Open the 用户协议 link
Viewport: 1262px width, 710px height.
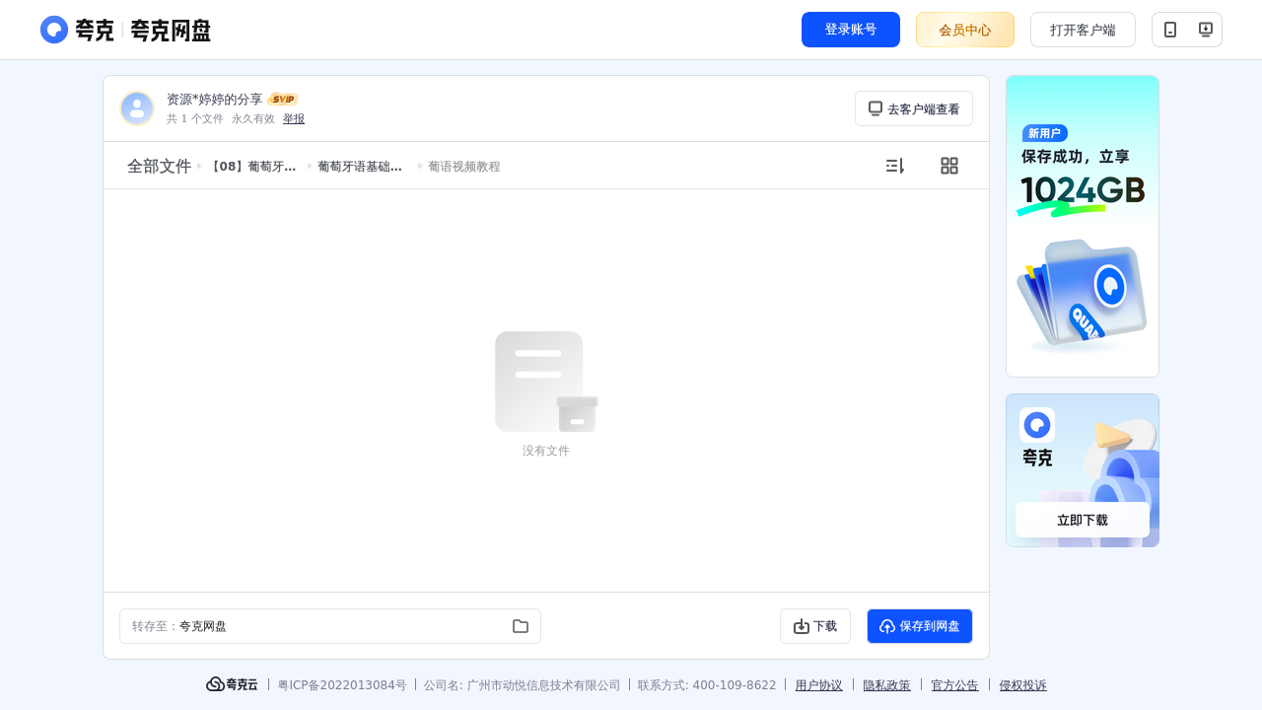(819, 685)
